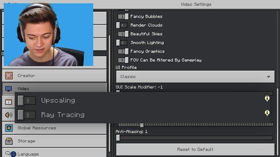Click the Global Resources icon
This screenshot has width=280, height=157.
coord(9,128)
